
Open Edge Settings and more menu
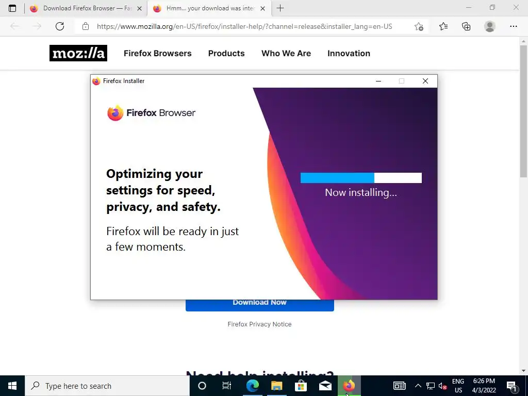tap(514, 26)
